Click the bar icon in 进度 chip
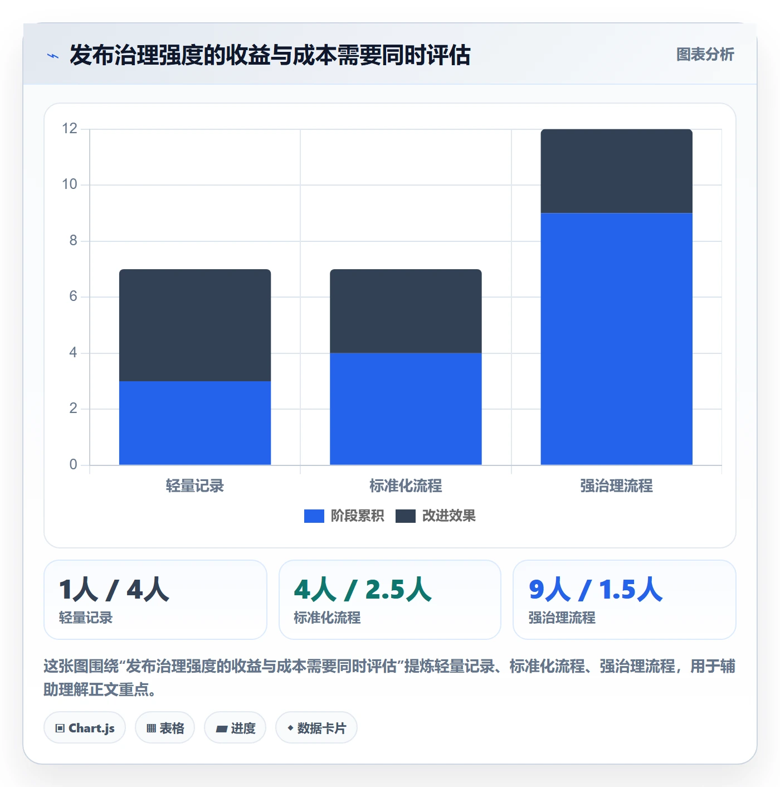 [221, 729]
